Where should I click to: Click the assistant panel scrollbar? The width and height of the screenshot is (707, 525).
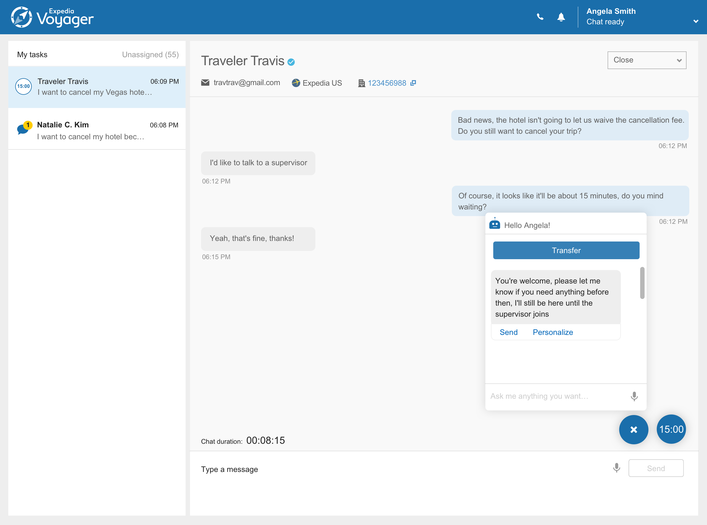(x=642, y=283)
